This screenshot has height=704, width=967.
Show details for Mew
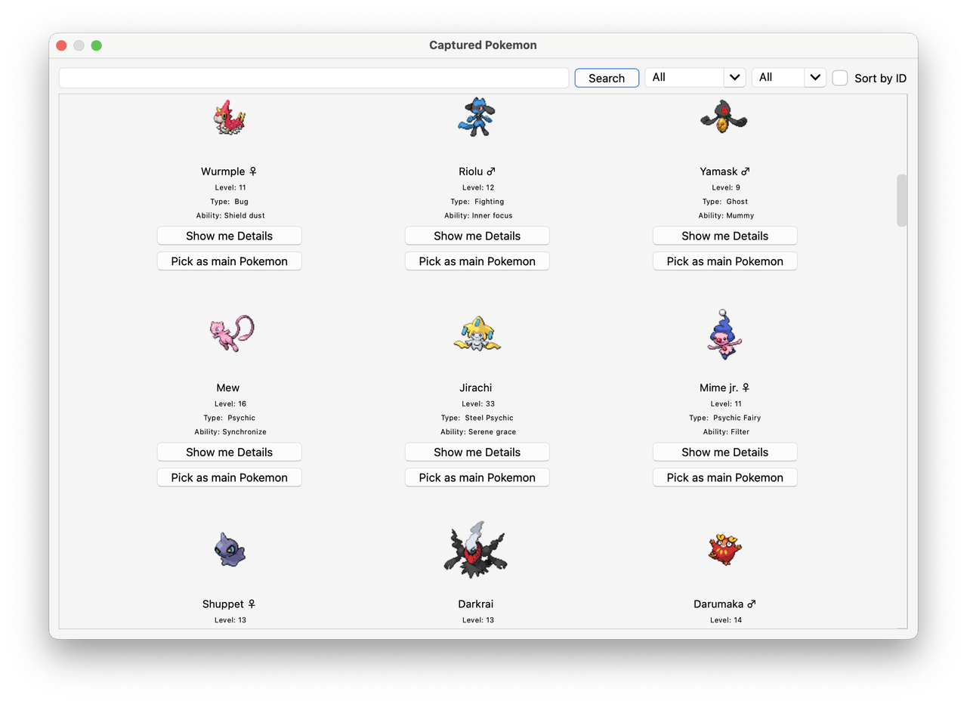[230, 452]
